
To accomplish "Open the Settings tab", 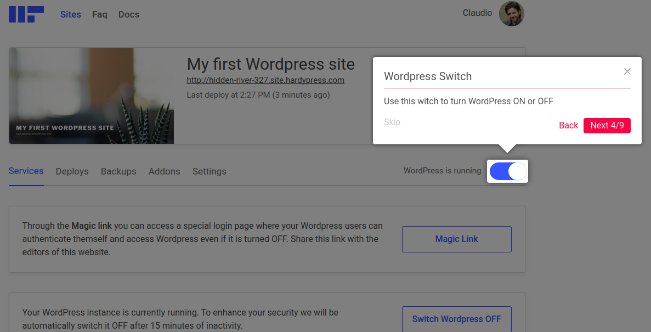I will (x=209, y=171).
